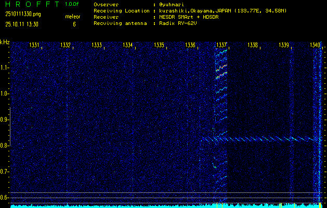The image size is (327, 208).
Task: Click the 0.9 frequency axis label
Action: [x=4, y=120]
